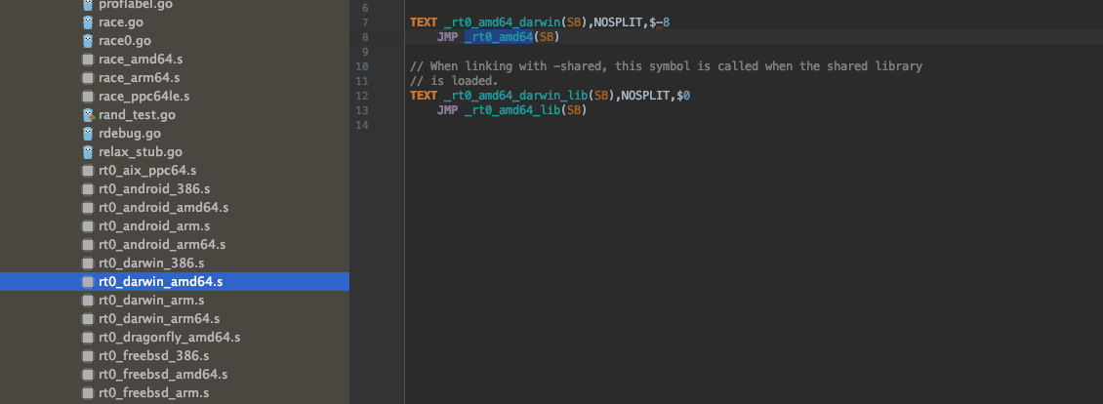Click the NOSPLIT flag on line 12
Screen dimensions: 1103x404
tap(646, 95)
